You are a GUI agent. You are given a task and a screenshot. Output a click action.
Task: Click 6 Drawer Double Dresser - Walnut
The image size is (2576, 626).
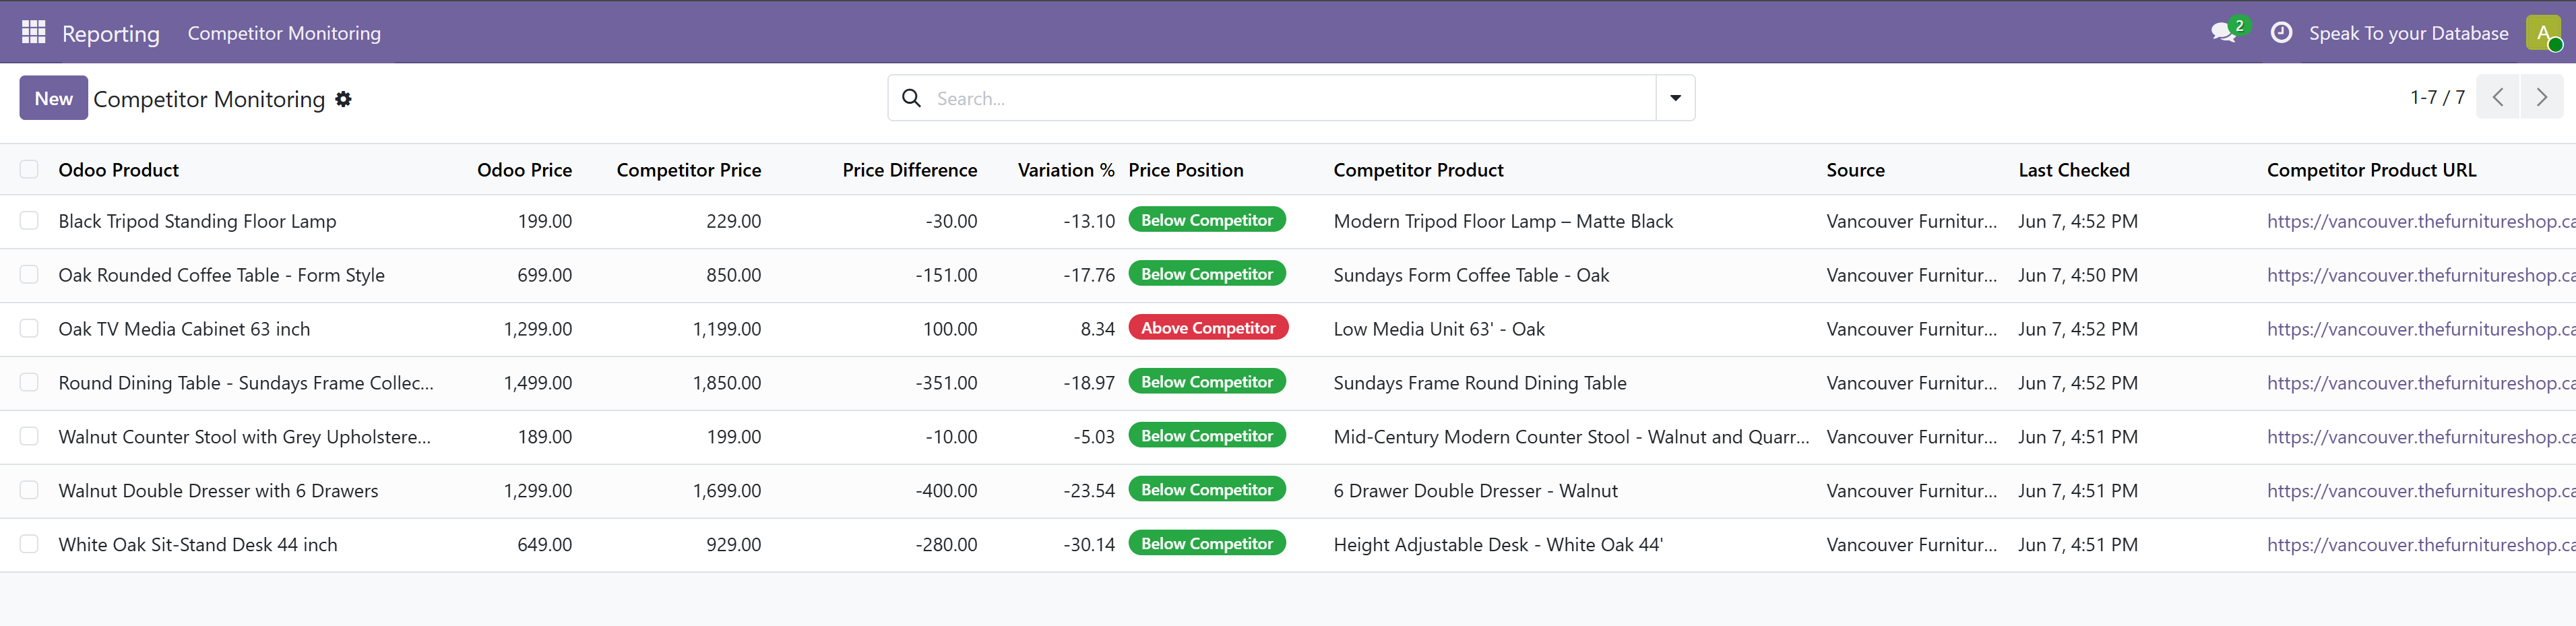point(1475,491)
